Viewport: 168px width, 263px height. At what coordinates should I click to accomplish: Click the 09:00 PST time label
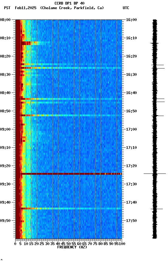coord(5,129)
